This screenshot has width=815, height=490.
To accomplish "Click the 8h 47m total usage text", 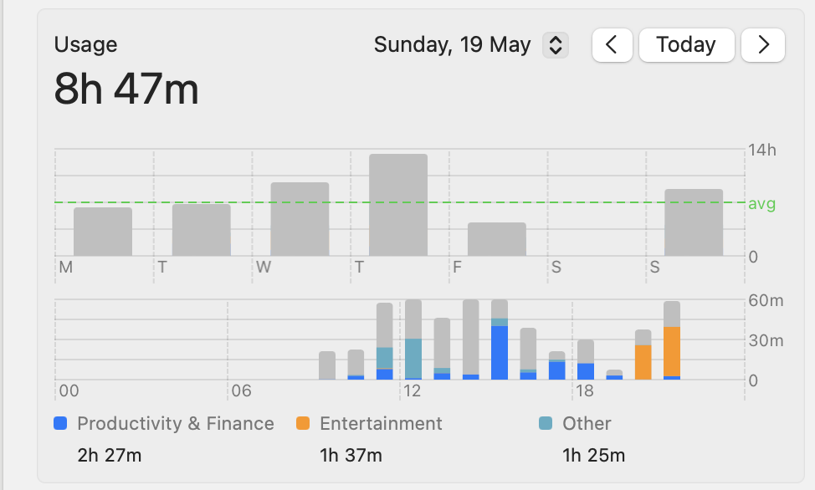I will click(126, 89).
